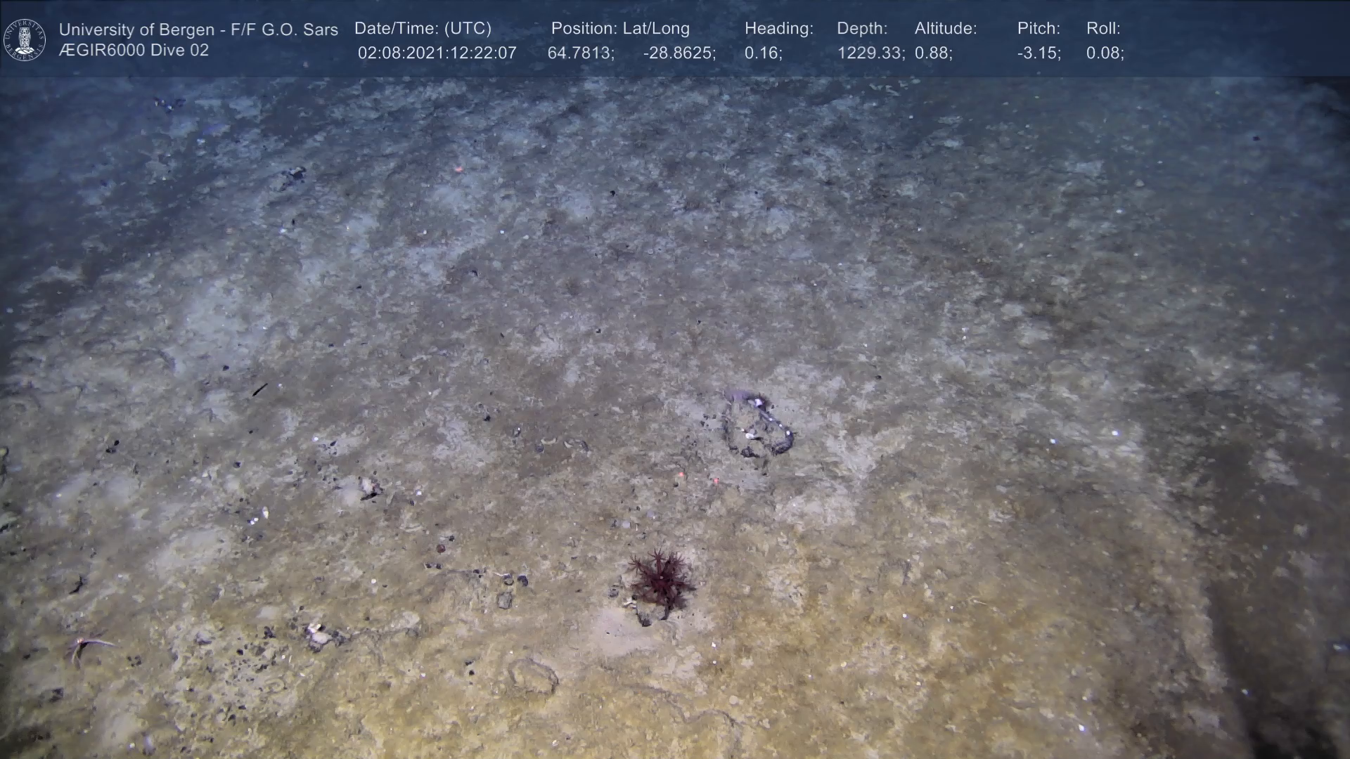
Task: Click the Date/Time (UTC) label
Action: (x=423, y=29)
